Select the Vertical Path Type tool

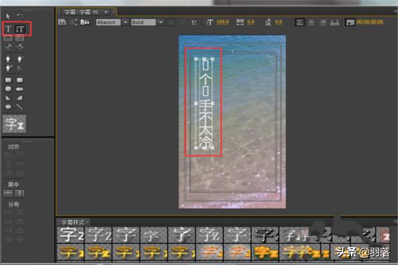[19, 46]
